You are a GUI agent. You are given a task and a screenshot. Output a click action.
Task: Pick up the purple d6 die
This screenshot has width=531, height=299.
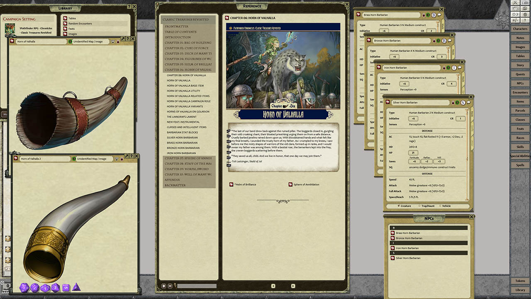click(x=66, y=287)
